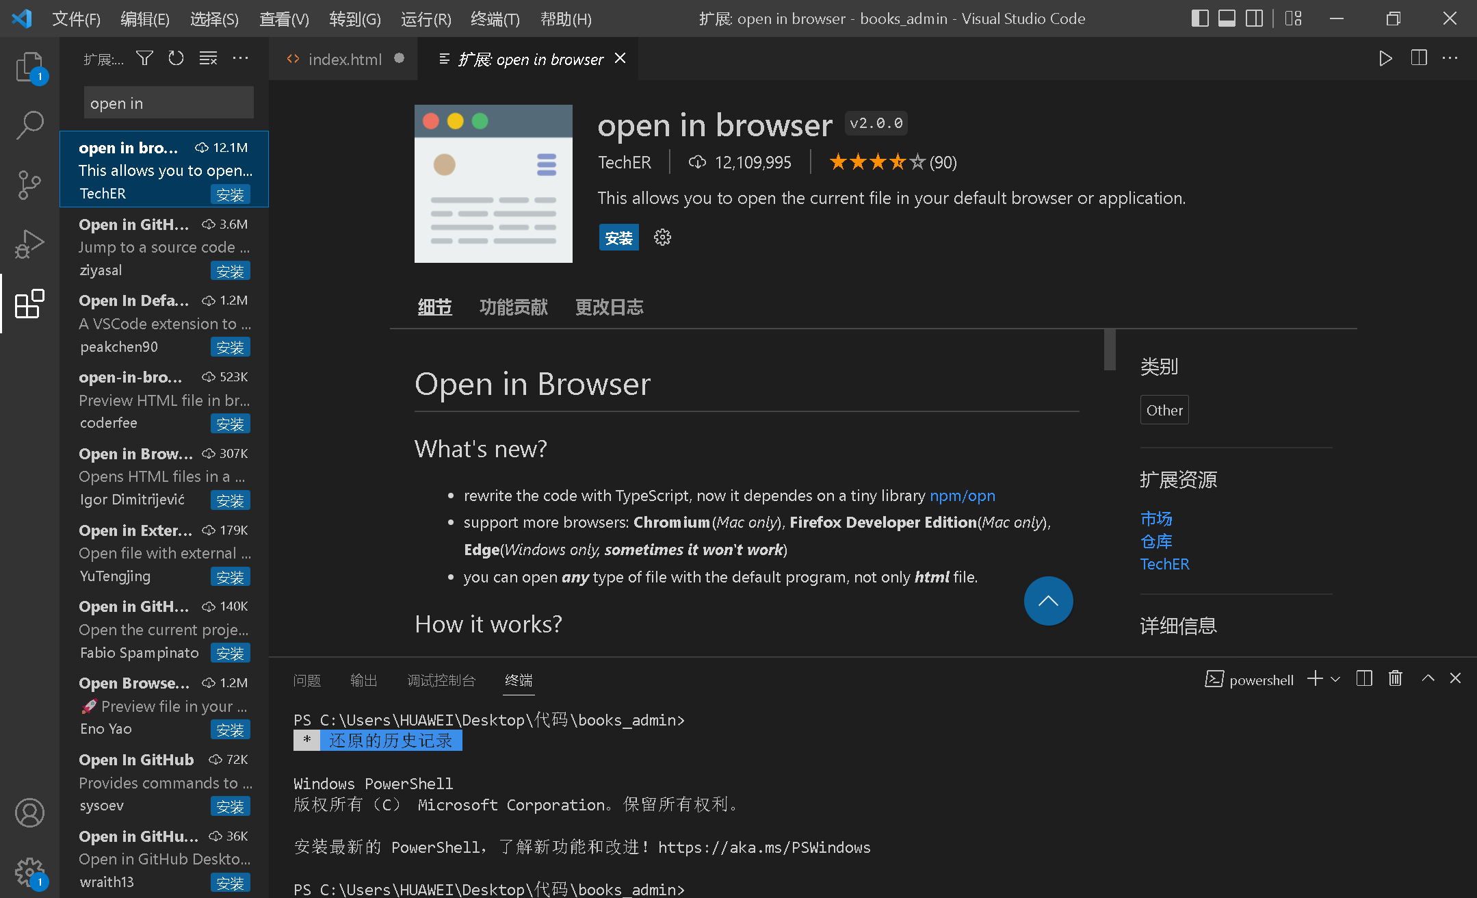The image size is (1477, 898).
Task: Open the Source Control view icon
Action: click(x=29, y=185)
